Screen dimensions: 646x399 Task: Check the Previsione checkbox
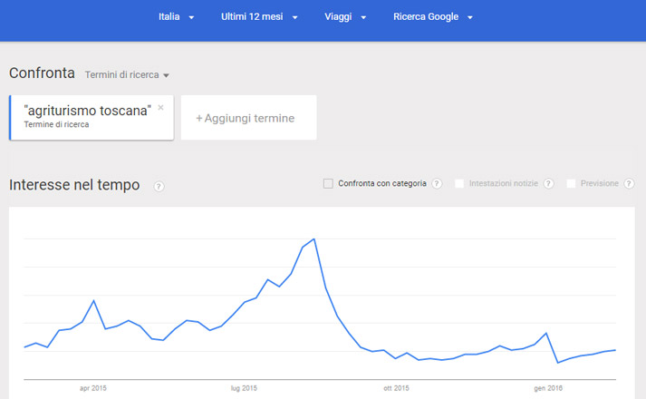(571, 184)
